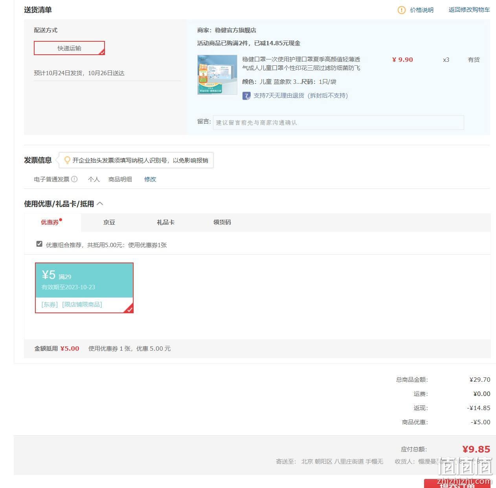Click the 商品明细 invoice content text
The image size is (496, 488).
click(120, 179)
